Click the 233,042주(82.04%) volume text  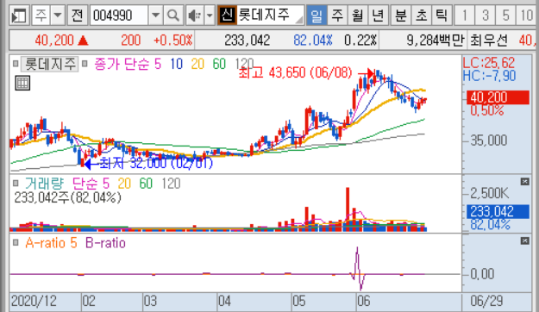[x=67, y=197]
